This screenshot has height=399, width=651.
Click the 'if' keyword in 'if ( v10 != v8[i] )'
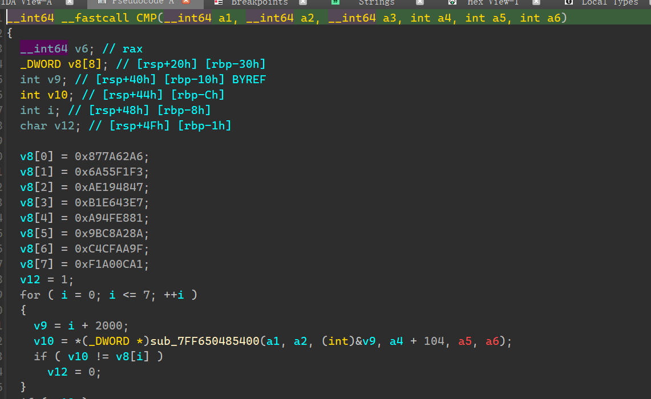(x=41, y=356)
